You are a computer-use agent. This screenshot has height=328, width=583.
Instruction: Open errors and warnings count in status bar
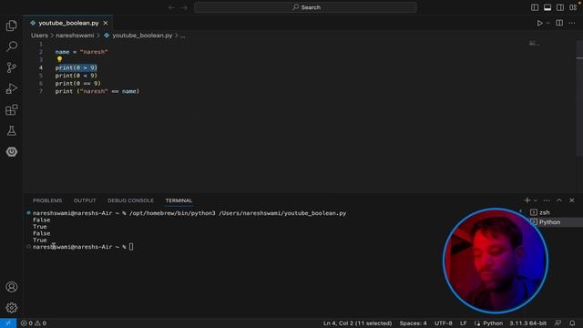point(34,323)
